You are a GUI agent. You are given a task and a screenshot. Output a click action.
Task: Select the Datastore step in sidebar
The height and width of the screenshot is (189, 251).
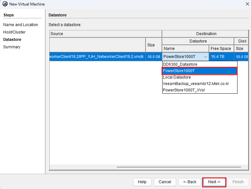coord(12,39)
